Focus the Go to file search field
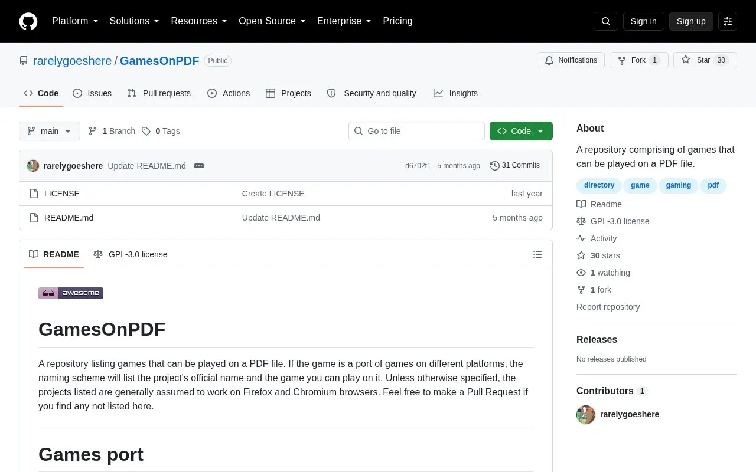 point(416,131)
